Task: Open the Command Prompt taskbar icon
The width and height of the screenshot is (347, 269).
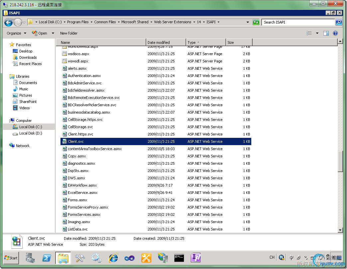Action: coord(179,258)
